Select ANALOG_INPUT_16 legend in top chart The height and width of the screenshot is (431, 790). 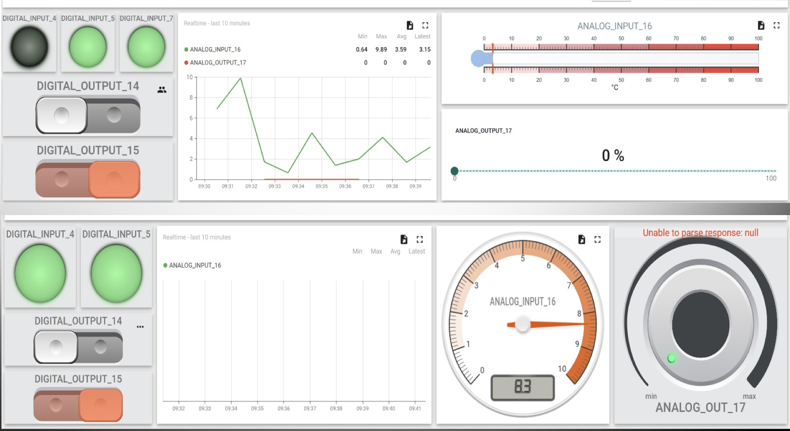(x=215, y=50)
